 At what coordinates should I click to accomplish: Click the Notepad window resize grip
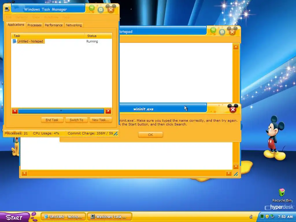pos(236,174)
